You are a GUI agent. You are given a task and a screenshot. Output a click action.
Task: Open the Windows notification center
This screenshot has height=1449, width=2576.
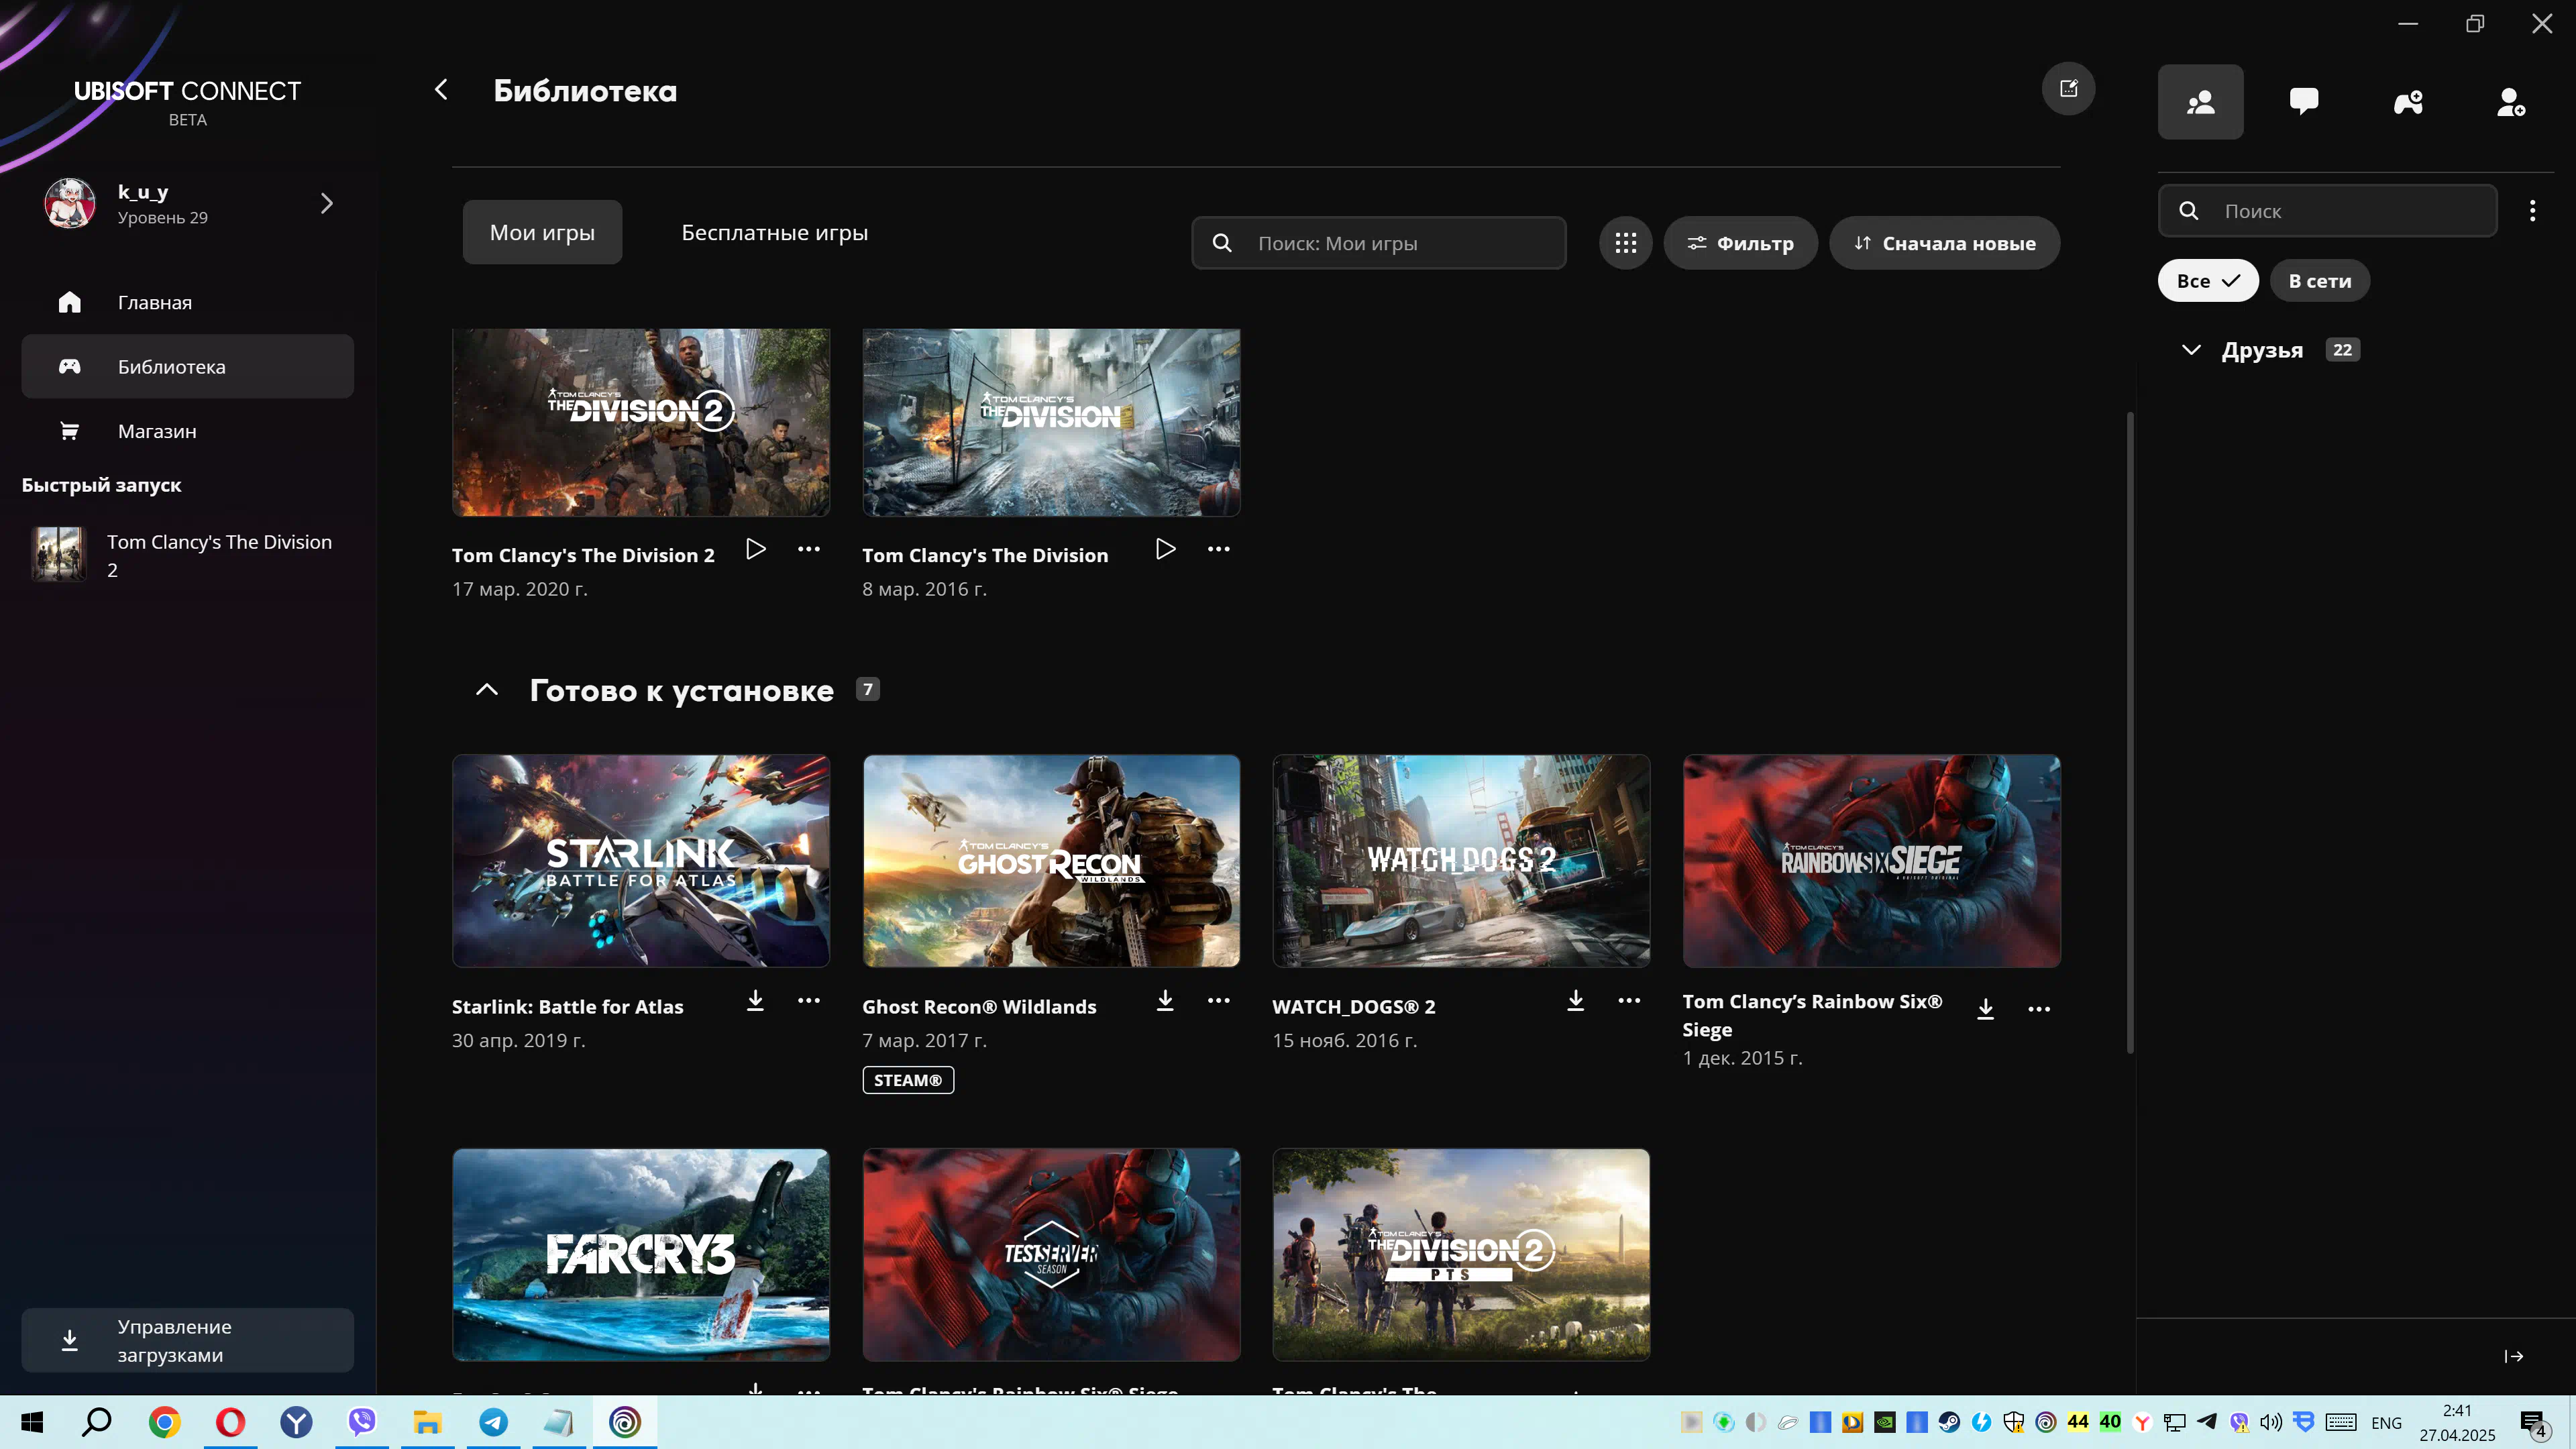pos(2533,1422)
